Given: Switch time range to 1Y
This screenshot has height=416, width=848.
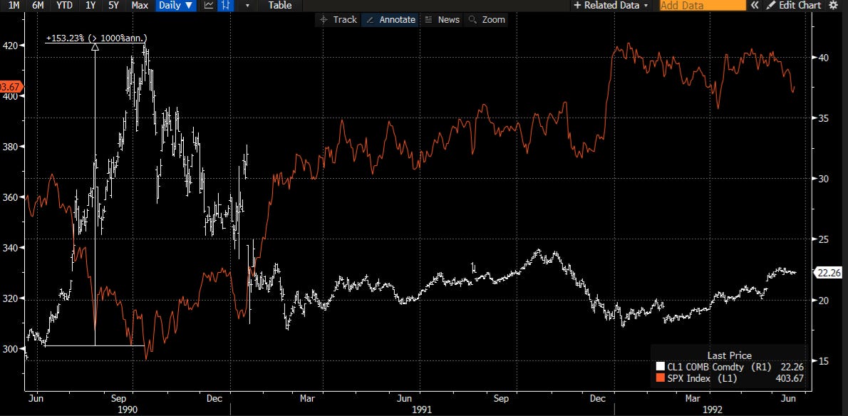Looking at the screenshot, I should click(91, 5).
